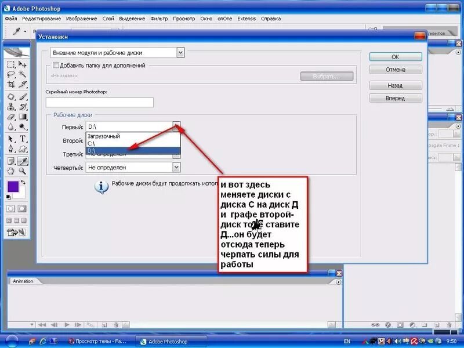Open the 'Фильтр' menu
This screenshot has width=464, height=348.
(x=159, y=19)
